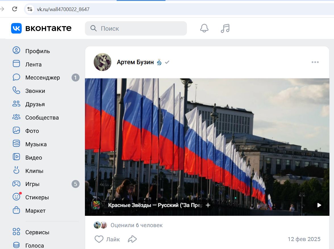This screenshot has height=249, width=334.
Task: Click the share arrow icon under post
Action: (x=132, y=239)
